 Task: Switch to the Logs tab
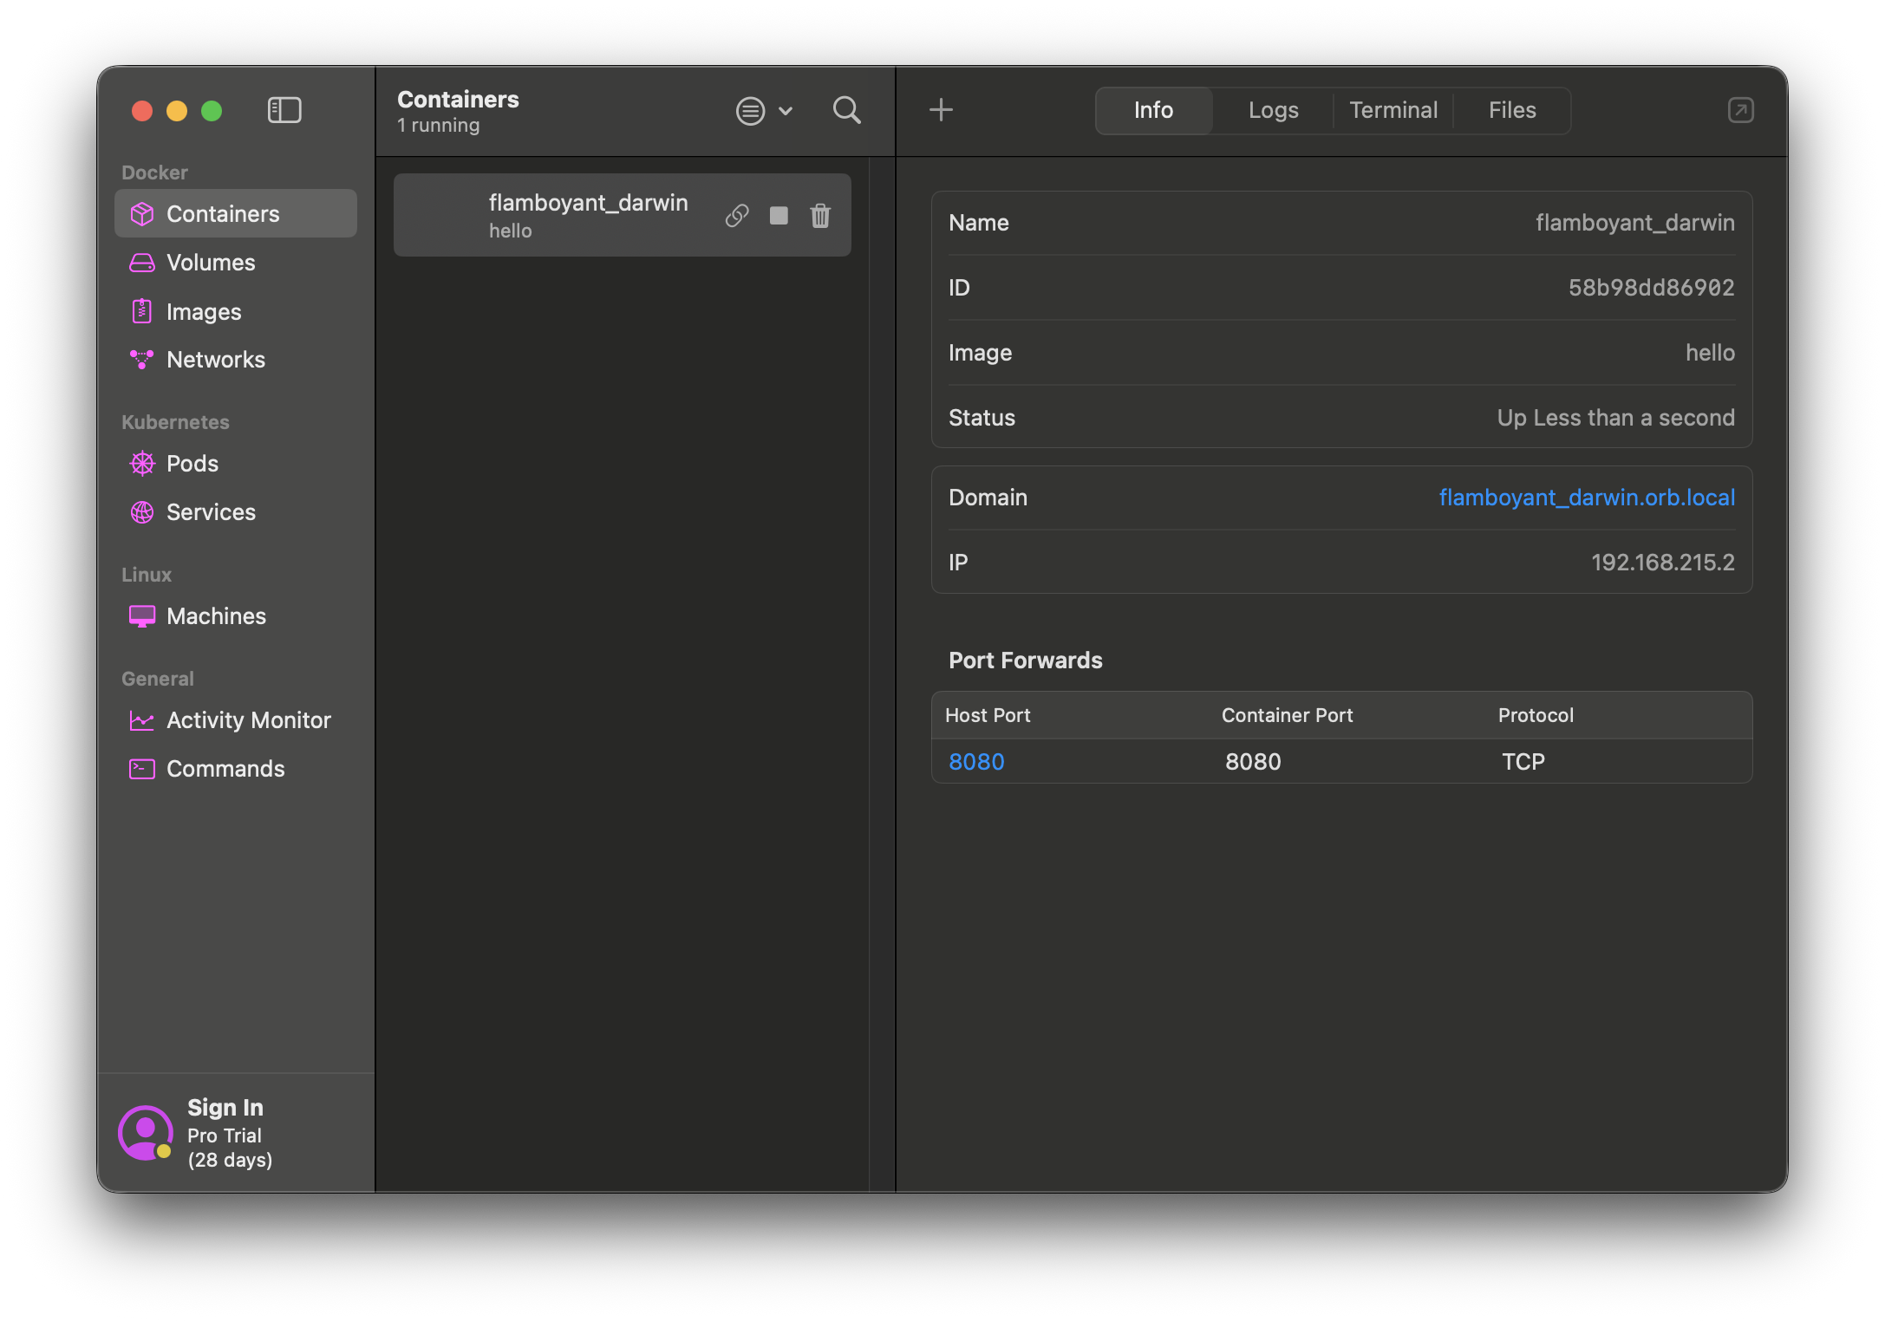pyautogui.click(x=1273, y=110)
